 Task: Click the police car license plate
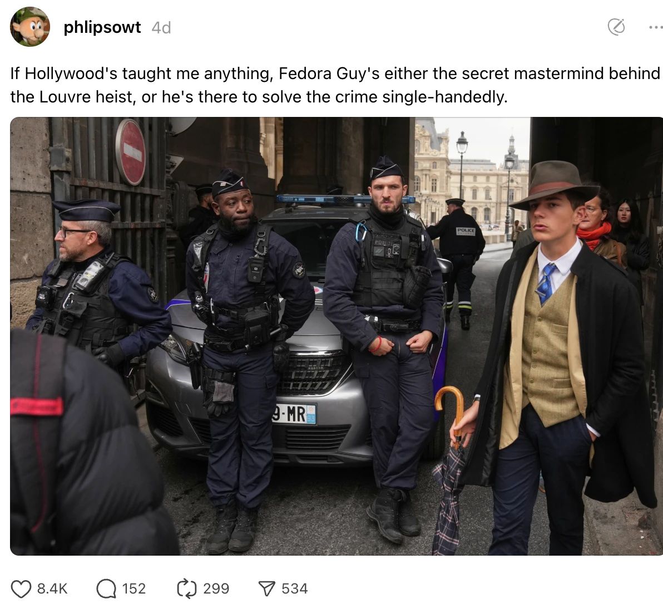(x=294, y=414)
